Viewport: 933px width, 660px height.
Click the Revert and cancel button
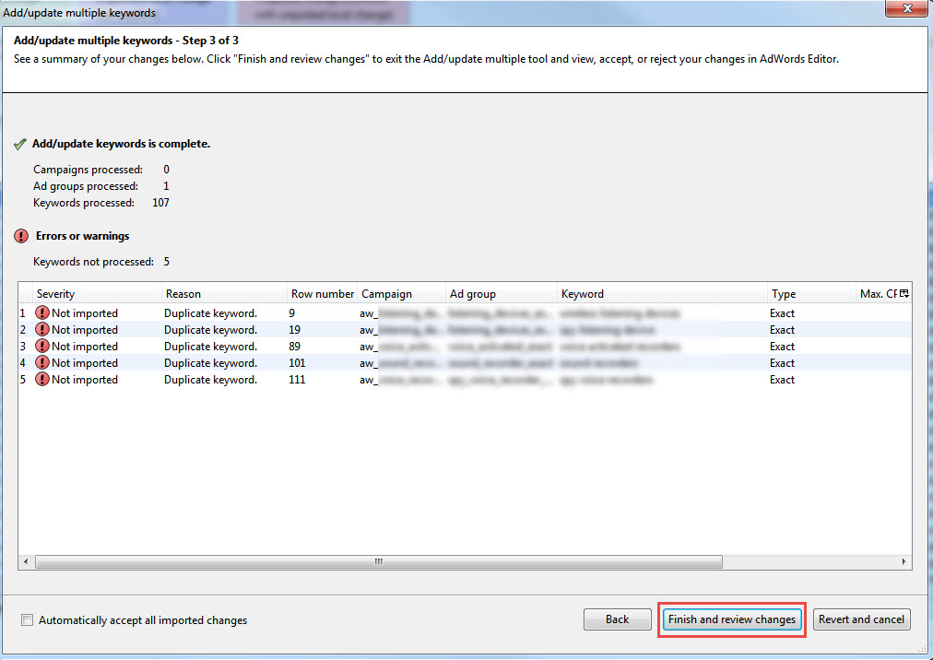861,619
